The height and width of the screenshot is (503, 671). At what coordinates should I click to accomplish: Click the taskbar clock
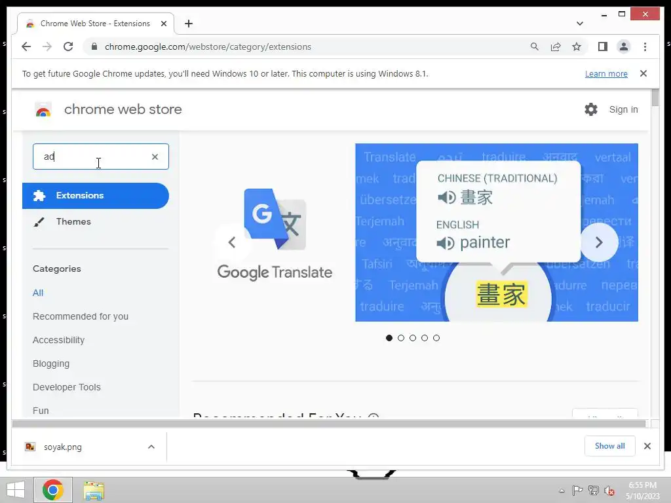click(x=643, y=491)
